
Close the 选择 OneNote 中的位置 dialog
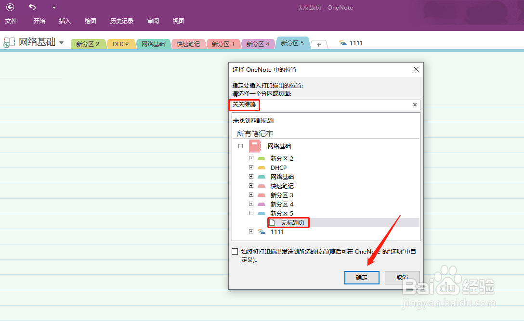(x=416, y=69)
